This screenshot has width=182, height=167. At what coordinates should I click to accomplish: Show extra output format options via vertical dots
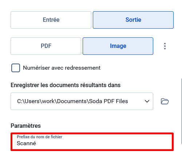click(x=165, y=46)
